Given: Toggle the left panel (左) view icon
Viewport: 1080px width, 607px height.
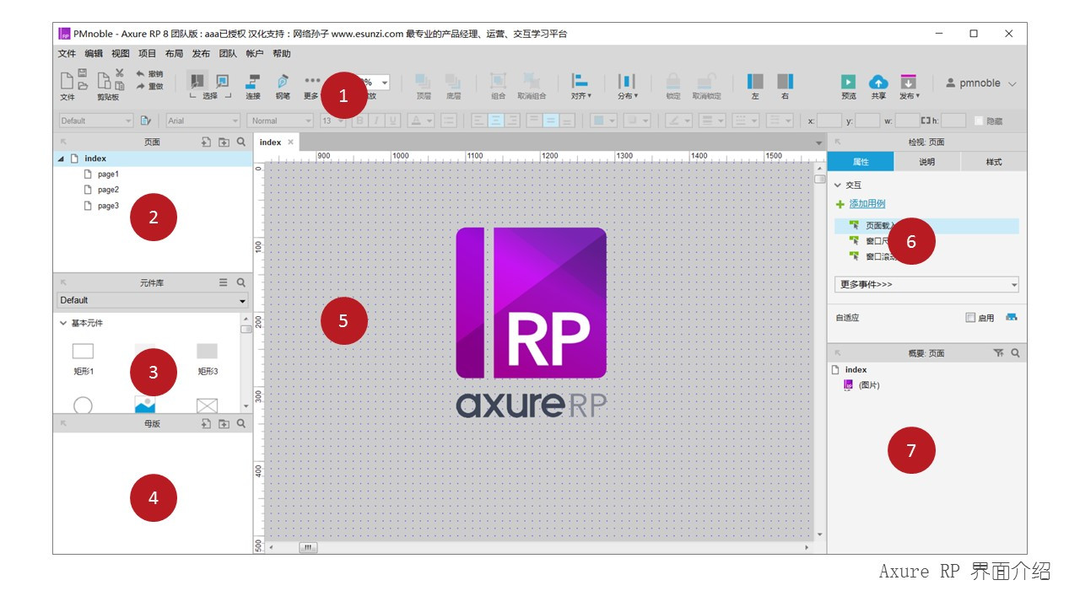Looking at the screenshot, I should point(755,82).
